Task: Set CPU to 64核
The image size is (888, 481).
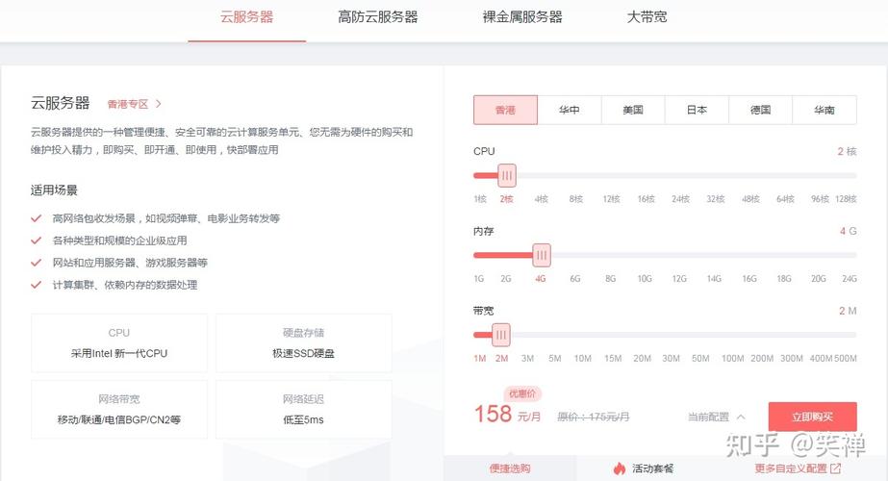Action: [785, 199]
